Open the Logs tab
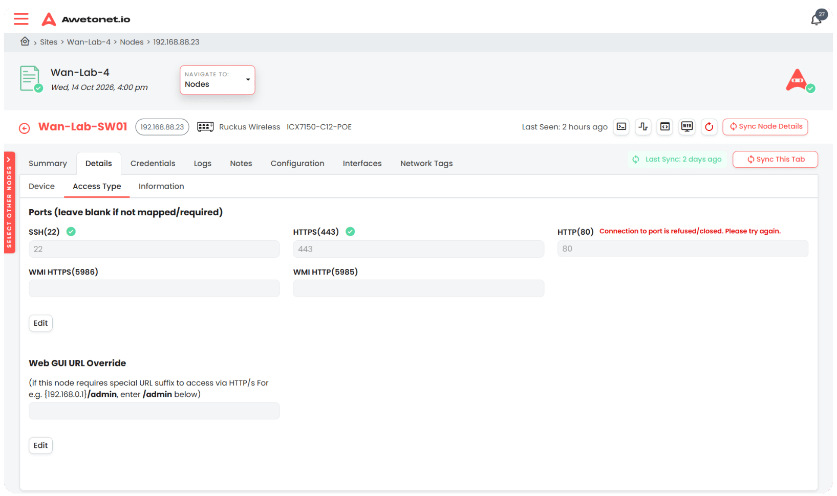Viewport: 837px width, 496px height. click(x=202, y=163)
